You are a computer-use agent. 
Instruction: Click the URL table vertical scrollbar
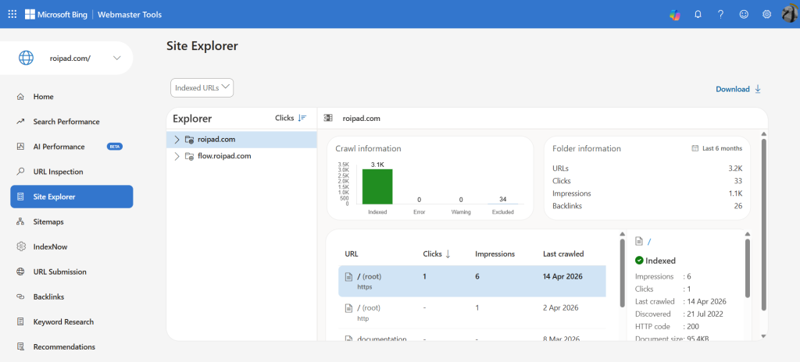click(623, 274)
